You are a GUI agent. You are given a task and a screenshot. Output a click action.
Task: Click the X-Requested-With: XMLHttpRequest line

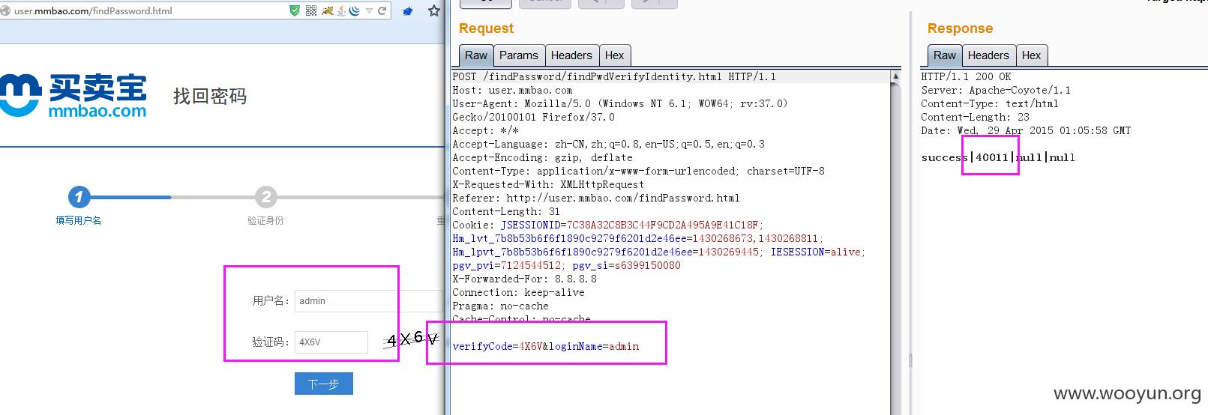[548, 184]
